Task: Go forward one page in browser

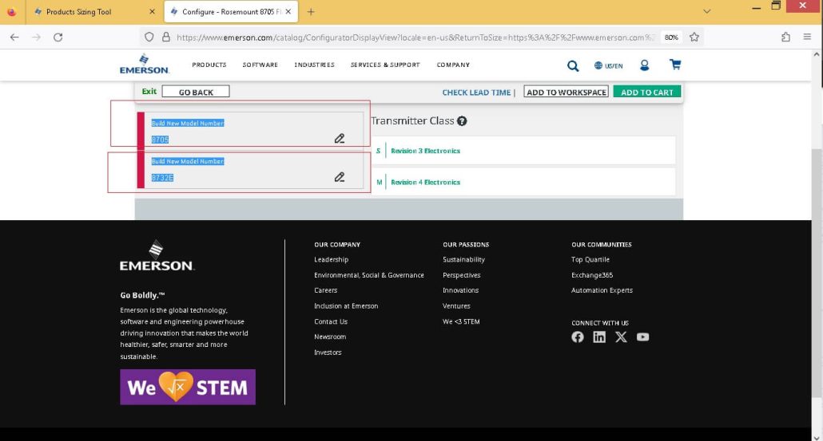Action: point(36,37)
